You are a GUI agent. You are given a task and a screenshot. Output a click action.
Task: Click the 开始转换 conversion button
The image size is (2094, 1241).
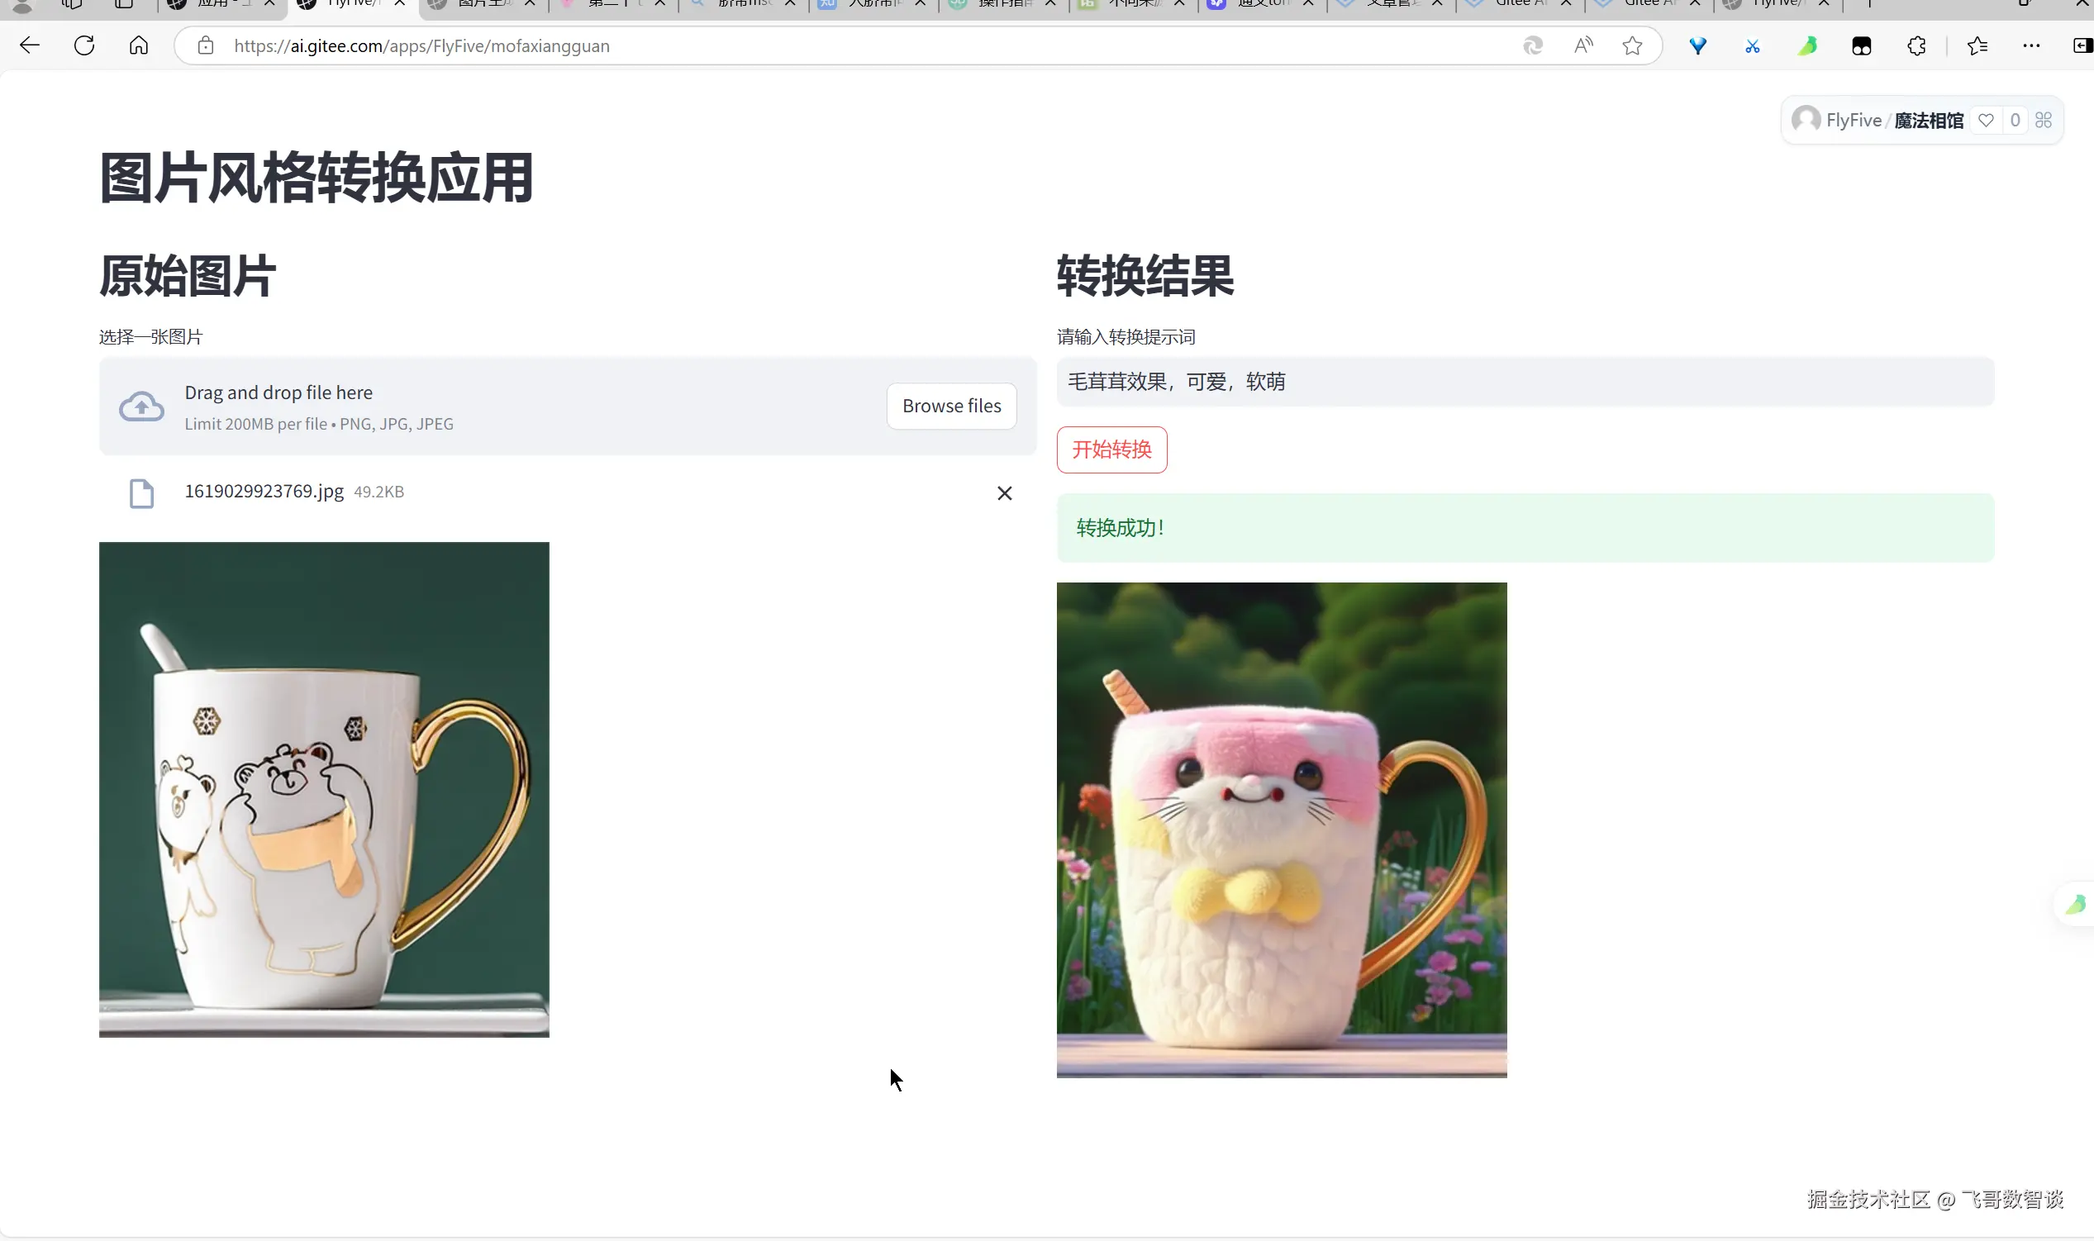coord(1111,449)
